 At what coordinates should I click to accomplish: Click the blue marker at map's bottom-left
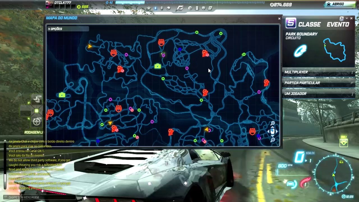pyautogui.click(x=97, y=141)
